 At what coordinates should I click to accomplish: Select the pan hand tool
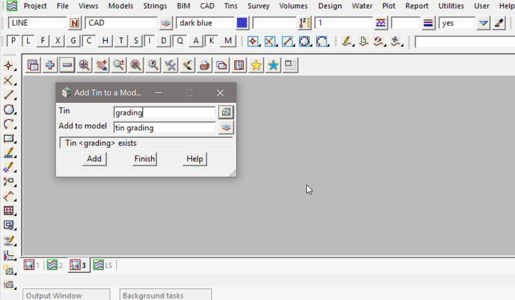tap(101, 65)
